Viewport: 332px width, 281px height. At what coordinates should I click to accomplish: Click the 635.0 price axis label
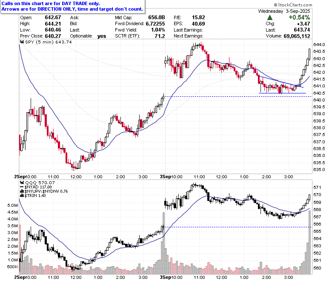(x=319, y=169)
